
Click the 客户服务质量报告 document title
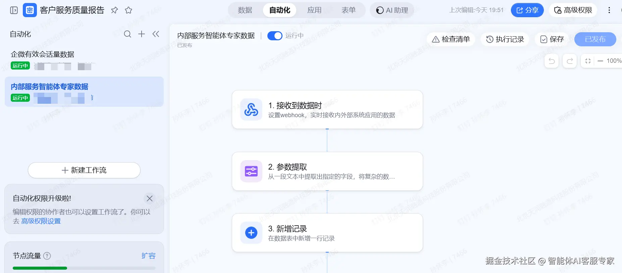click(x=72, y=10)
